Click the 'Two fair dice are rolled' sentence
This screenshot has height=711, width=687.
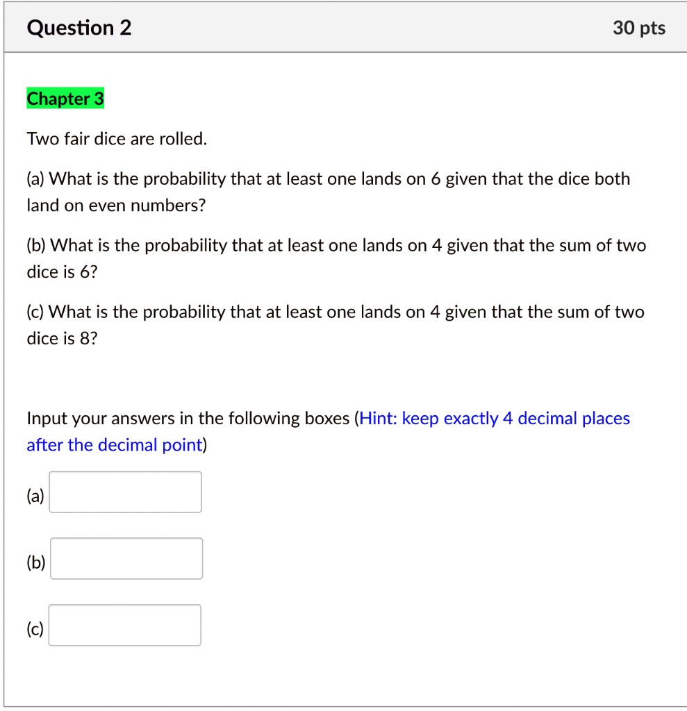[115, 138]
